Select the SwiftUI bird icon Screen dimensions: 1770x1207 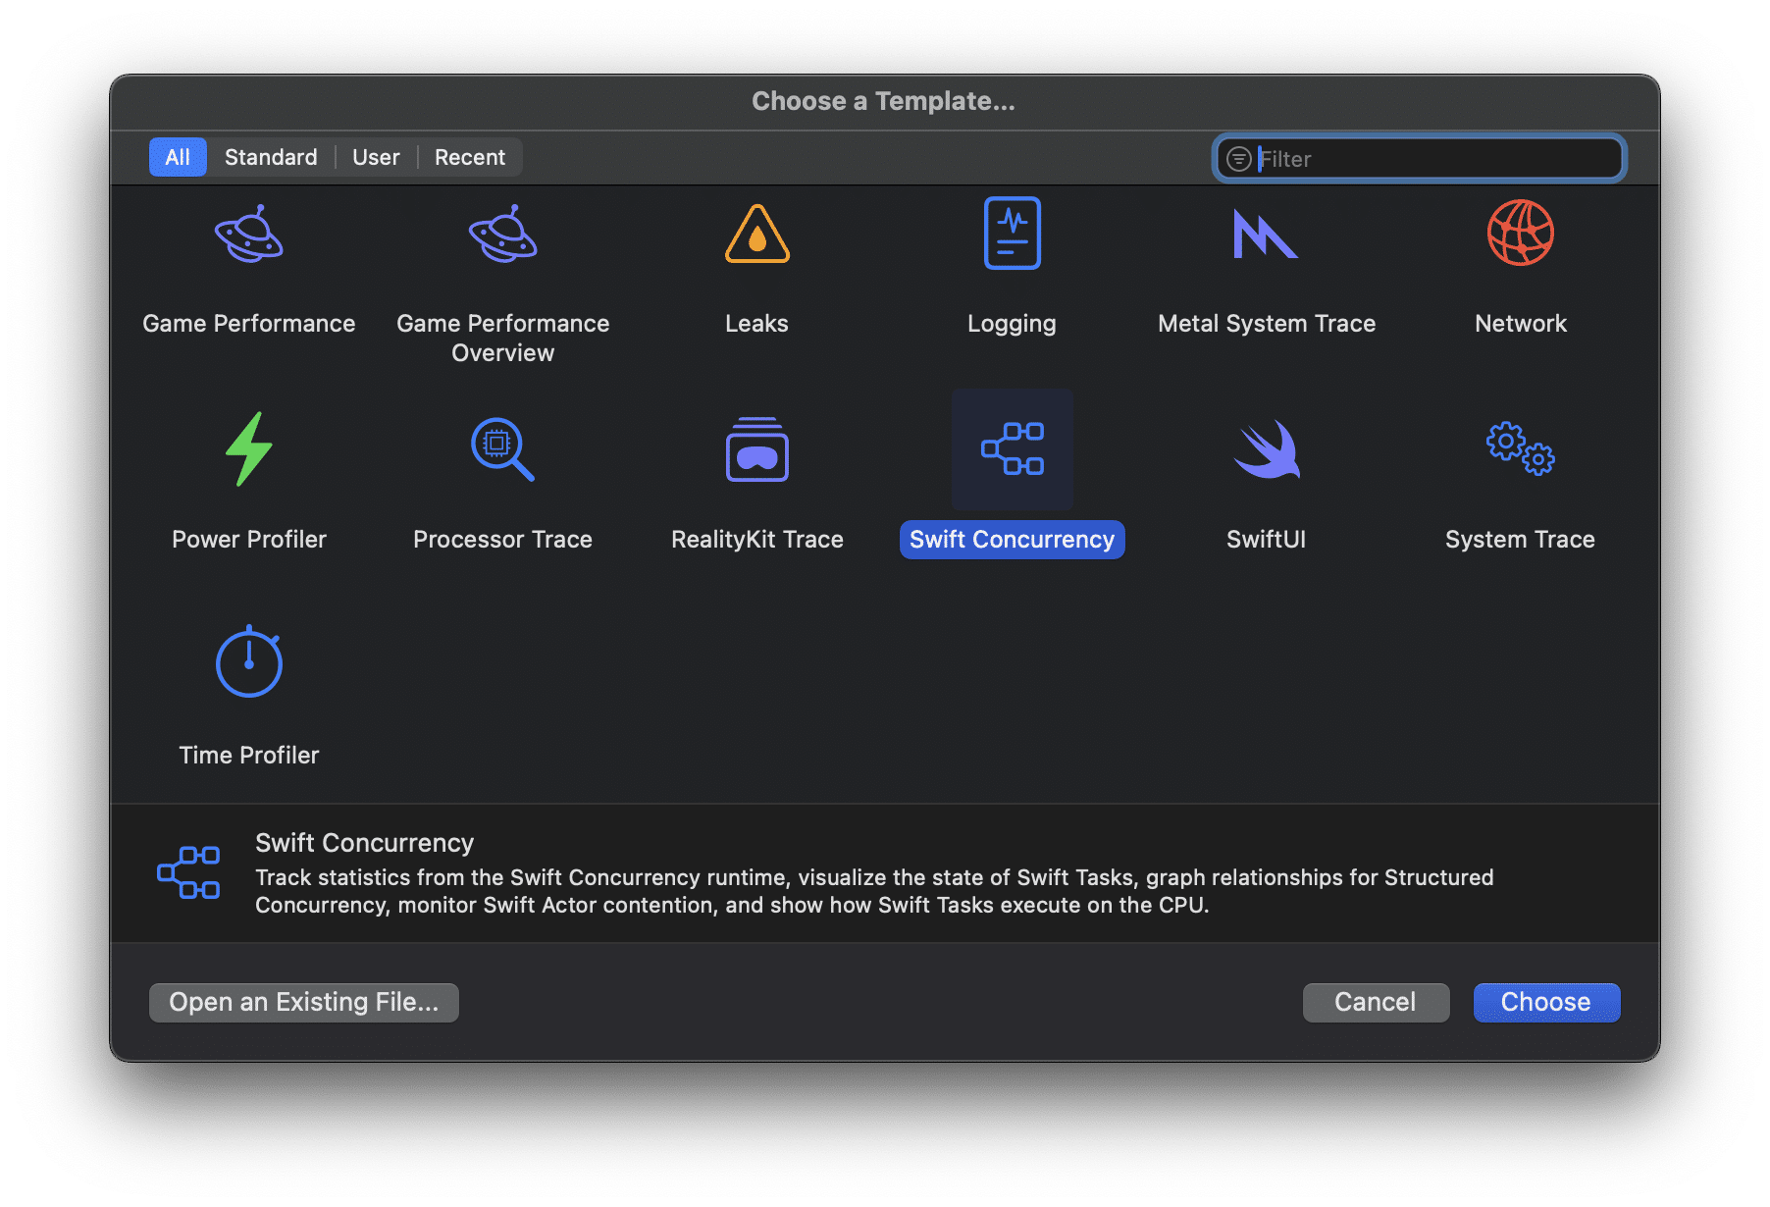[x=1266, y=449]
